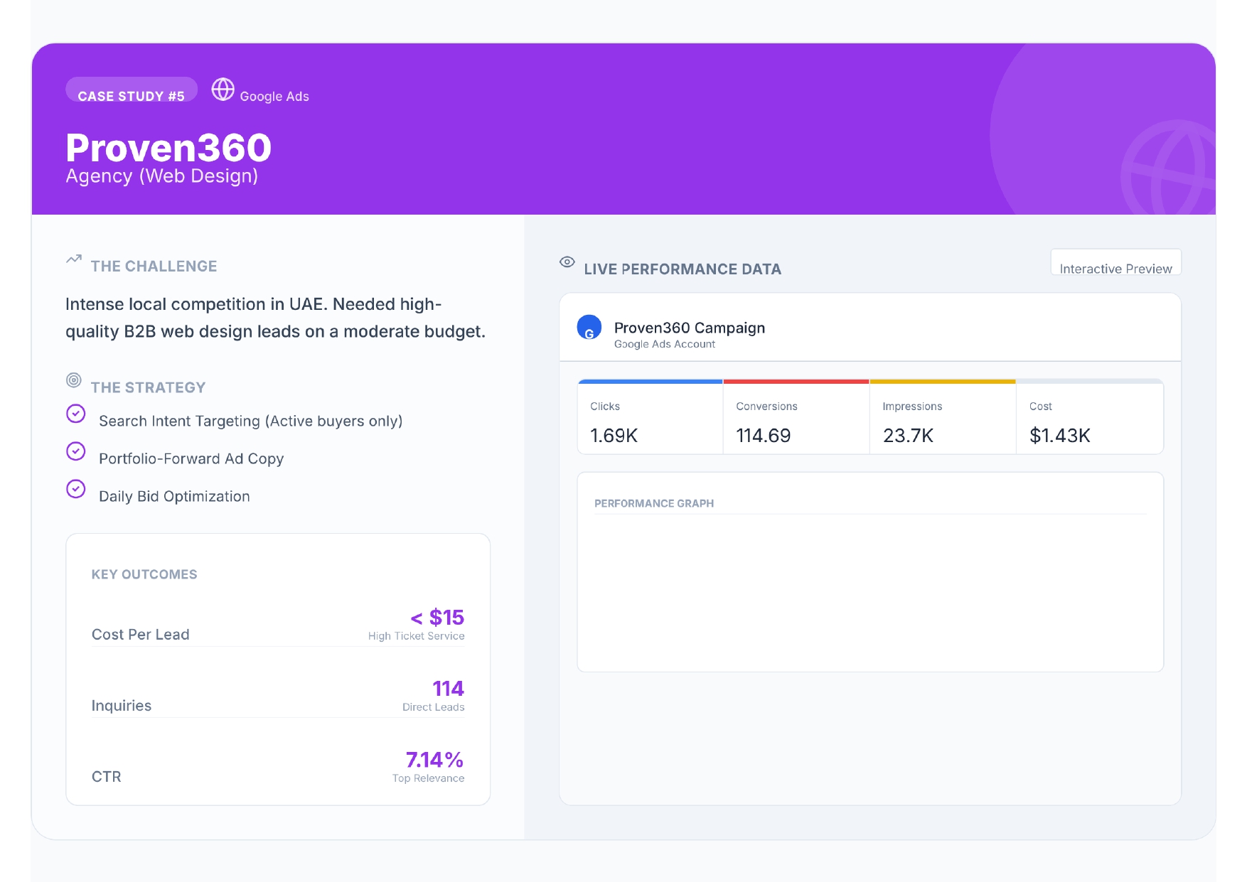Click the High Ticket Service caption
The width and height of the screenshot is (1247, 882).
point(417,636)
